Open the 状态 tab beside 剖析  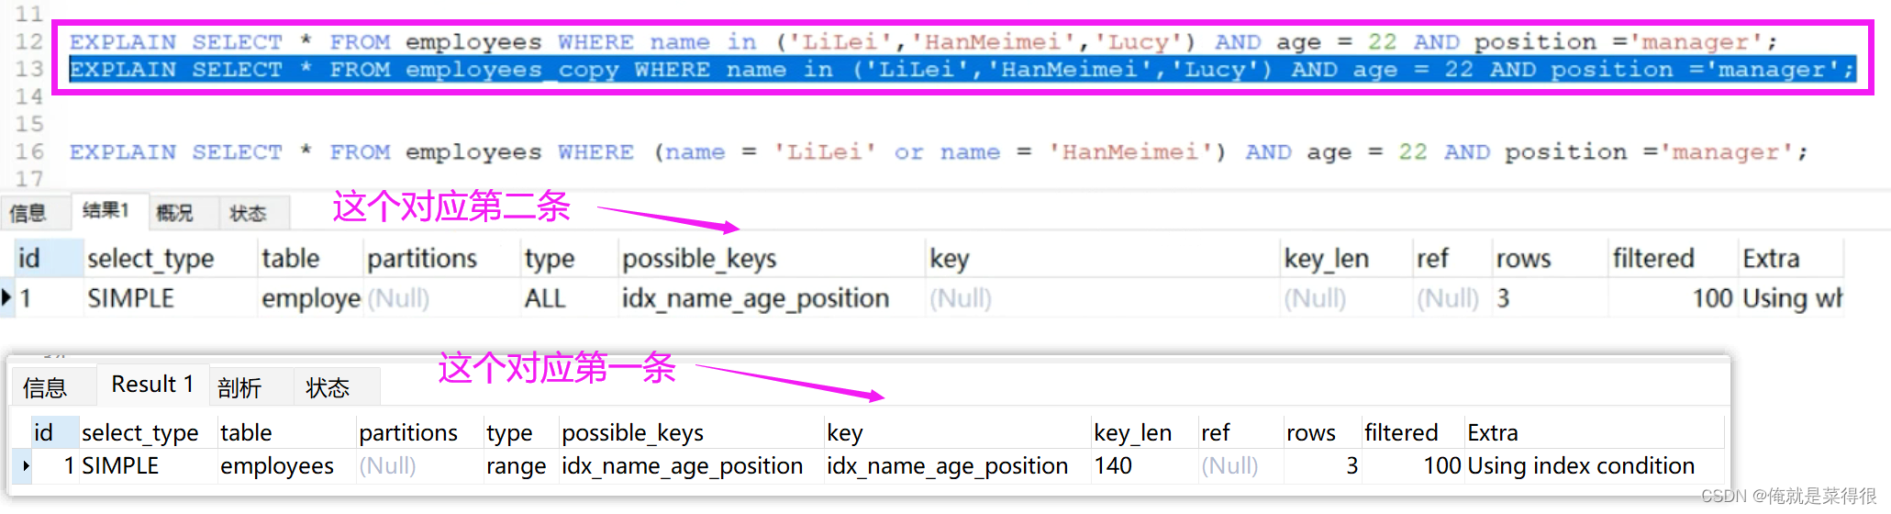coord(328,388)
